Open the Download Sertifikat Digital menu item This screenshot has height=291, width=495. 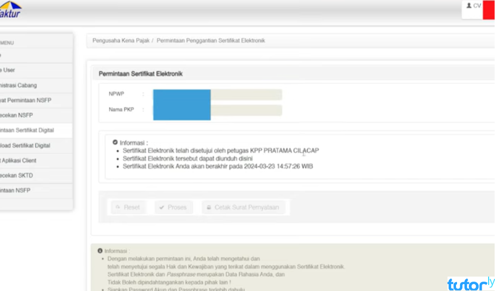[25, 146]
